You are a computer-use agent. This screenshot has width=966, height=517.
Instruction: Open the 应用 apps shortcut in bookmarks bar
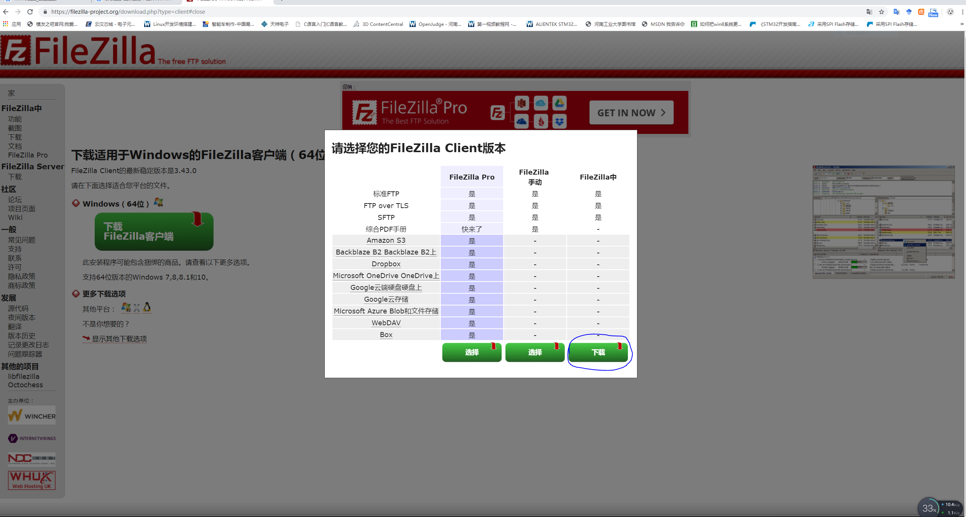(x=12, y=24)
